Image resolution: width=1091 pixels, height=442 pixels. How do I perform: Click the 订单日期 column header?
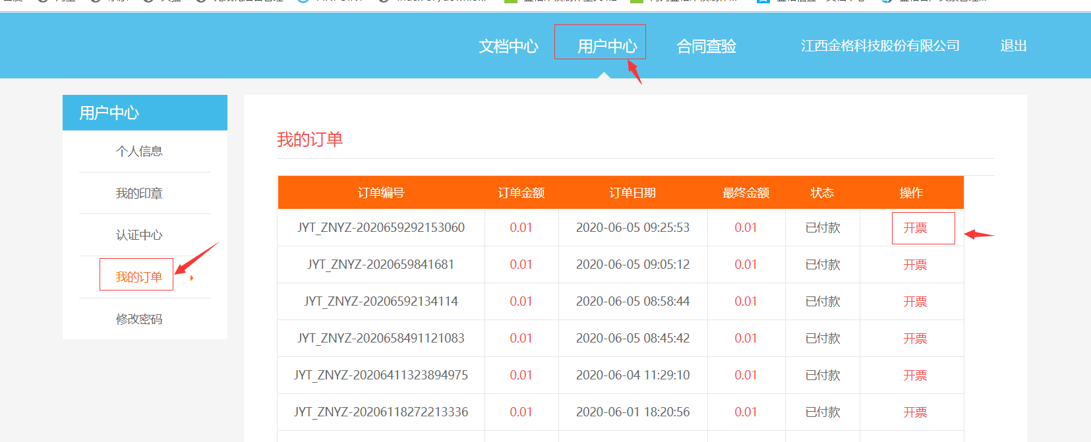pos(632,193)
